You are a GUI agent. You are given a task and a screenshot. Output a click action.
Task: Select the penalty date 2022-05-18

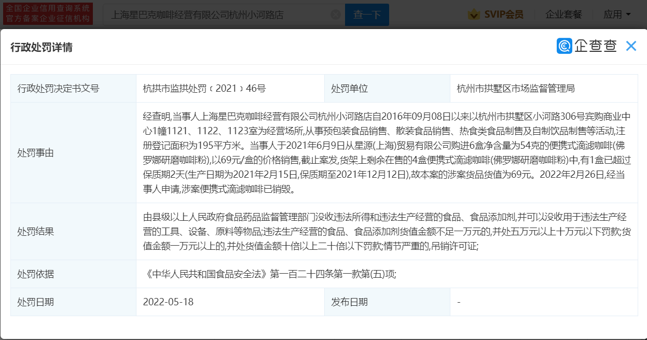(x=168, y=302)
